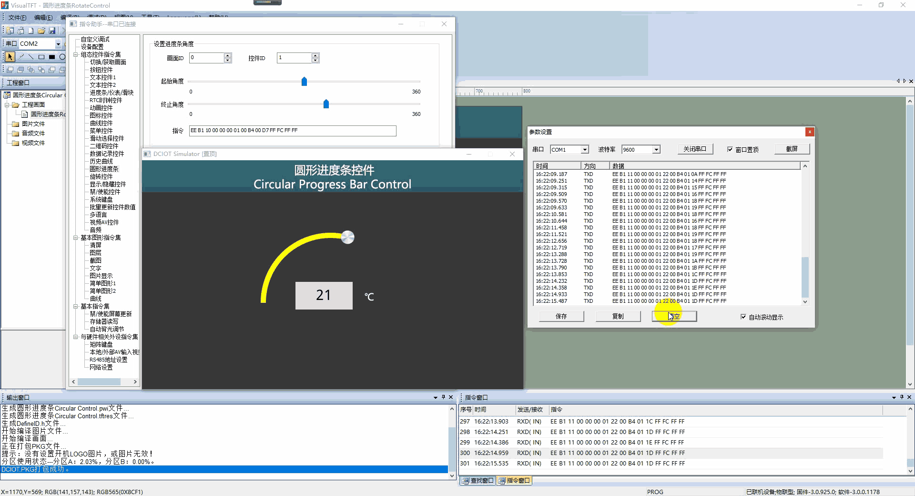Click the 关闭串口 button

[x=695, y=149]
